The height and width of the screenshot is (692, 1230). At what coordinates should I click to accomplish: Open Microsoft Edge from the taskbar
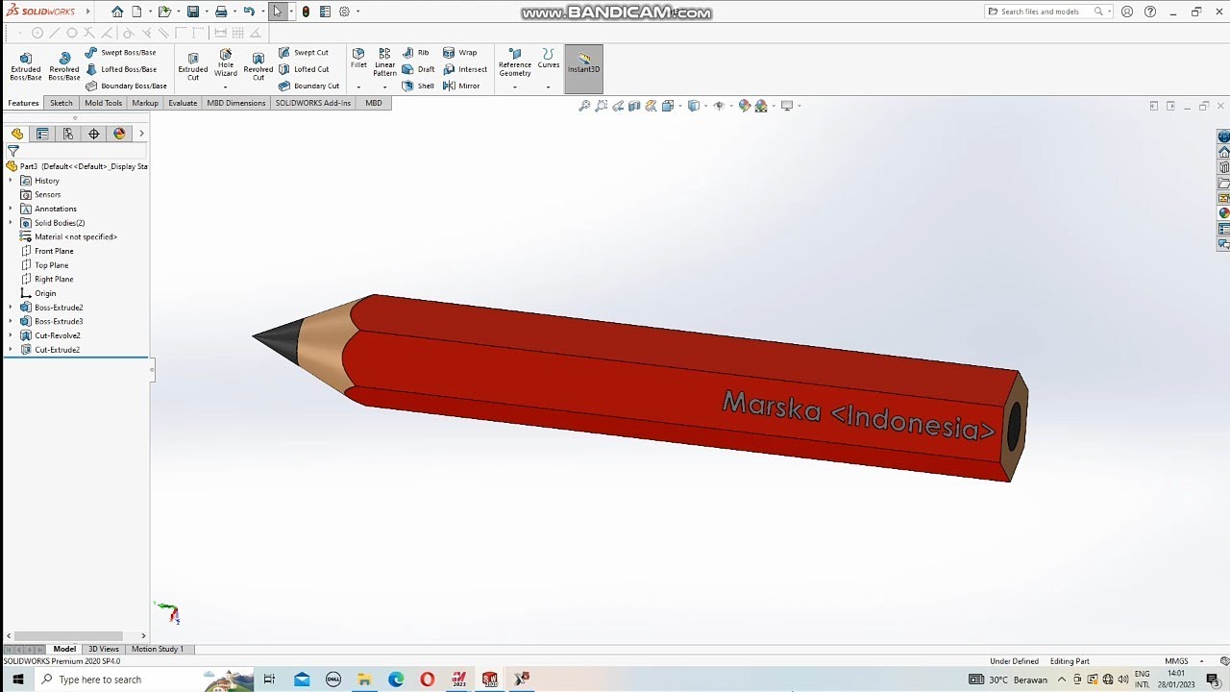396,680
